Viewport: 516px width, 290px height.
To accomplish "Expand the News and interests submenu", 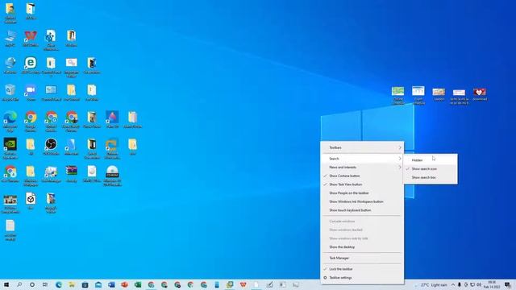I will click(362, 167).
